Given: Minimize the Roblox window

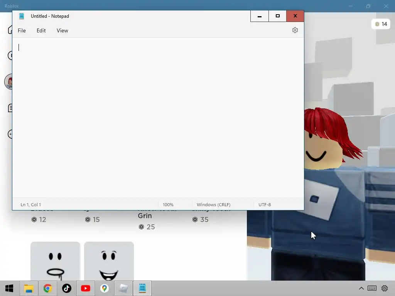Looking at the screenshot, I should [x=351, y=6].
